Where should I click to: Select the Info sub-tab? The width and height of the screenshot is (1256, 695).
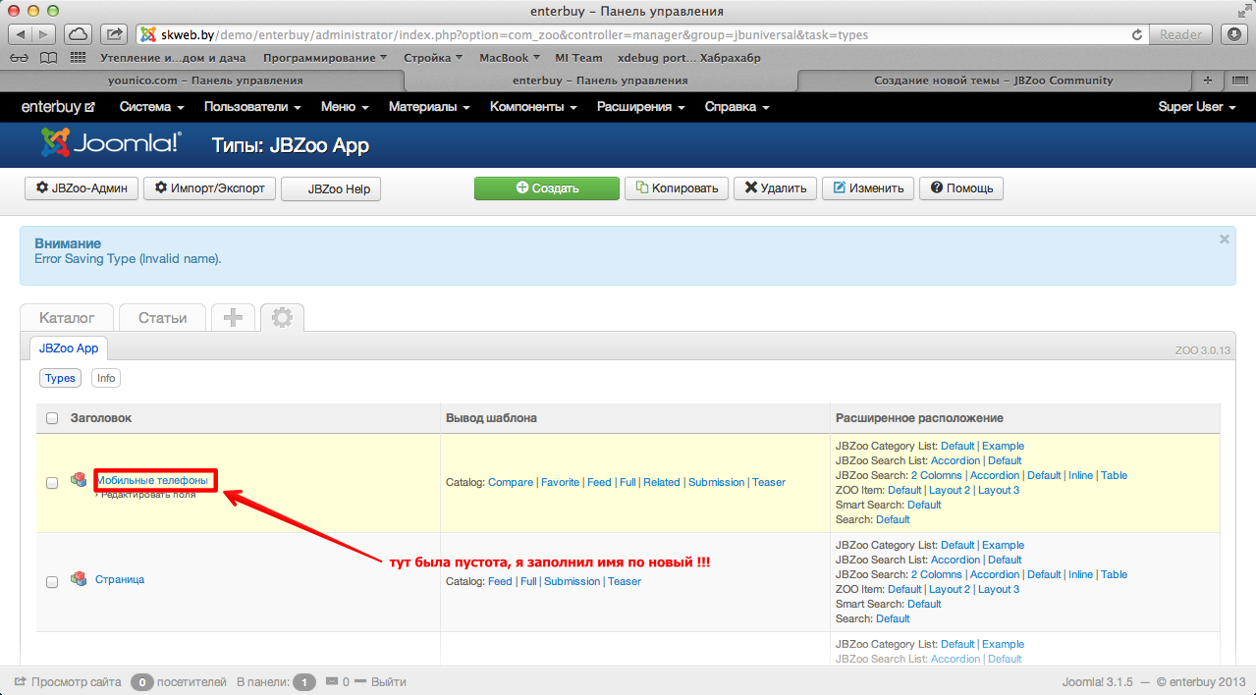(x=106, y=378)
